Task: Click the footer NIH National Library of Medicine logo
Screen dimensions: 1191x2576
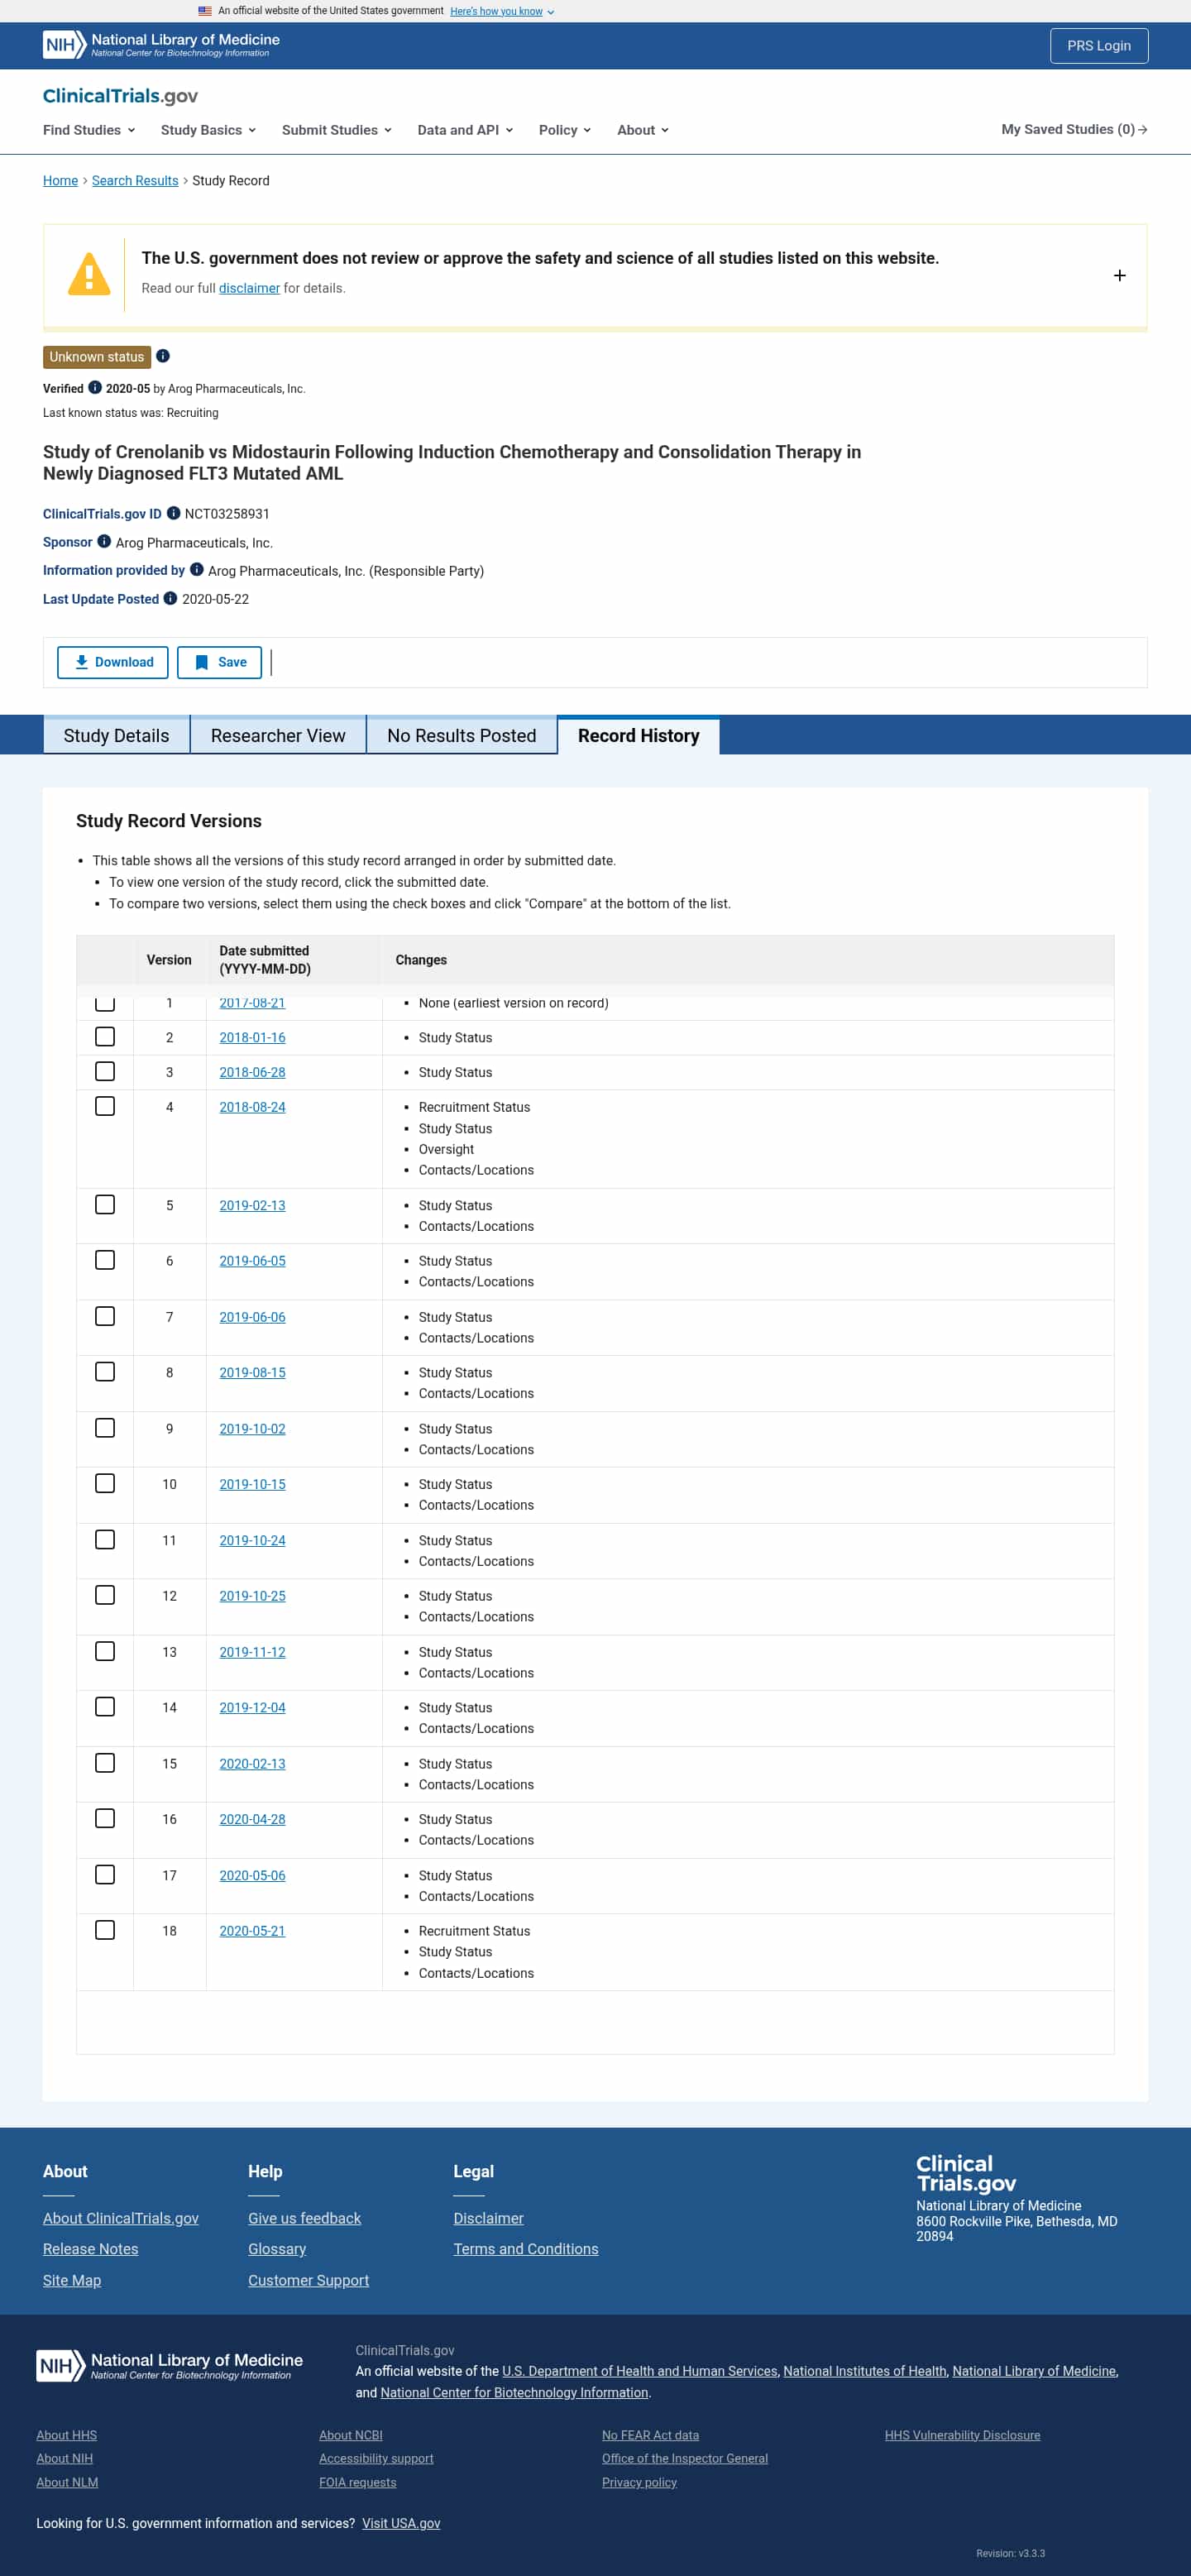Action: pyautogui.click(x=170, y=2365)
